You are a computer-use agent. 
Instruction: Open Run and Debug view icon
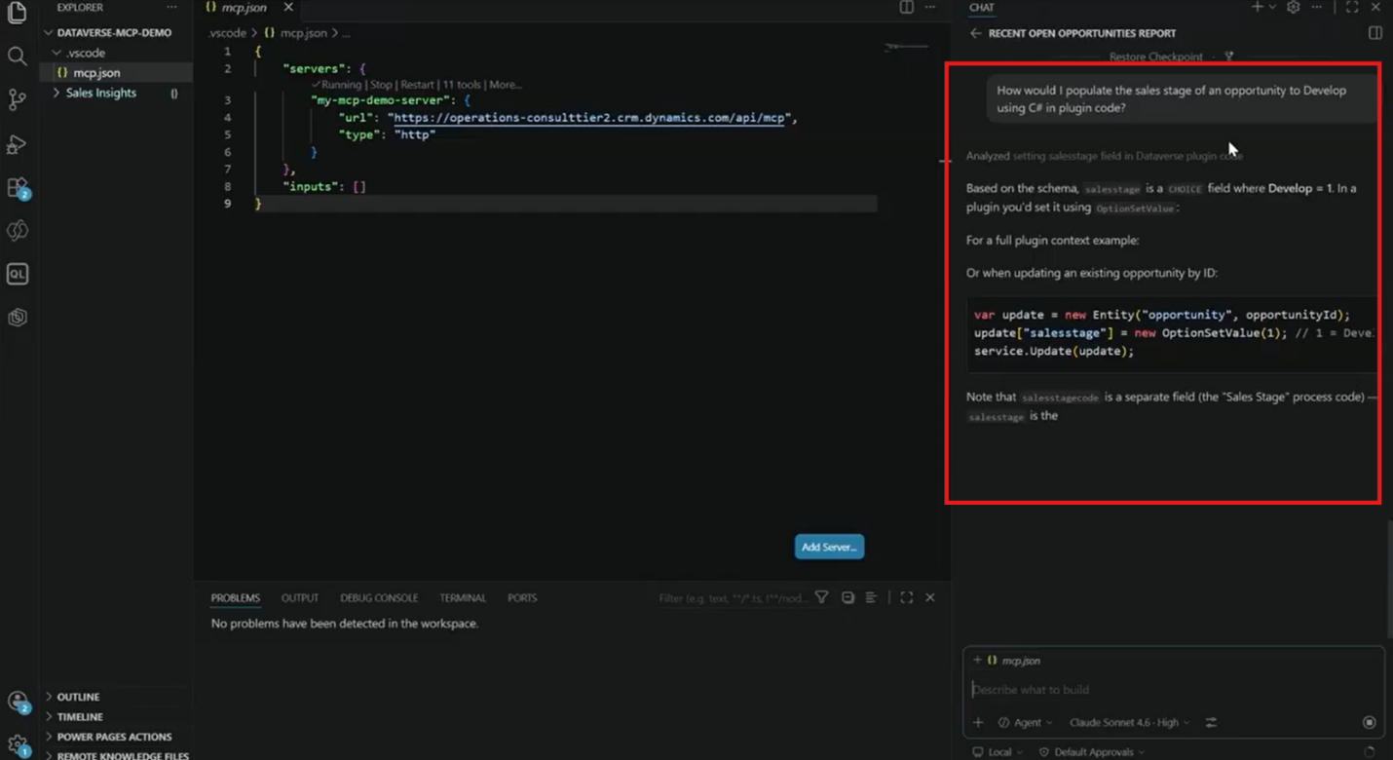pyautogui.click(x=17, y=144)
